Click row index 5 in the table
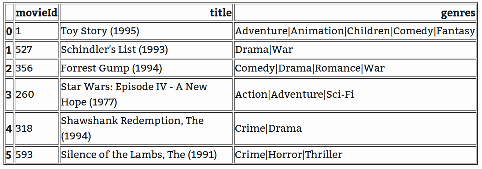This screenshot has width=482, height=169. pos(9,155)
